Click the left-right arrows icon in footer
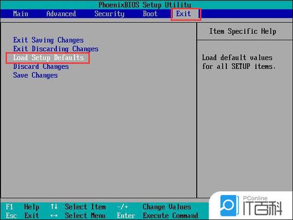Image resolution: width=293 pixels, height=220 pixels. (54, 216)
